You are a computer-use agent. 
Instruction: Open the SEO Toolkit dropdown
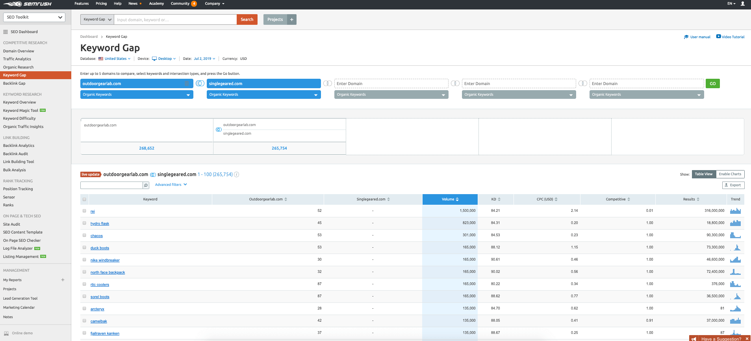tap(34, 17)
